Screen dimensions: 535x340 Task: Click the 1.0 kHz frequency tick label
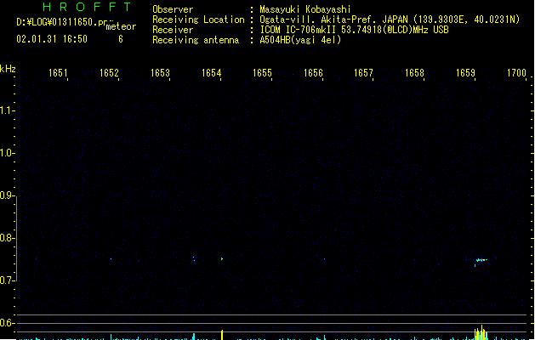[6, 153]
